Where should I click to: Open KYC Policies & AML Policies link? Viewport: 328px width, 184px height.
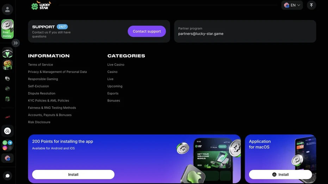pos(49,100)
